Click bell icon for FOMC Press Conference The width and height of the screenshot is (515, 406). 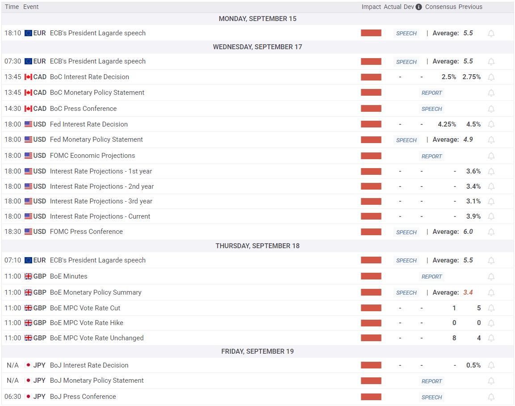tap(491, 232)
